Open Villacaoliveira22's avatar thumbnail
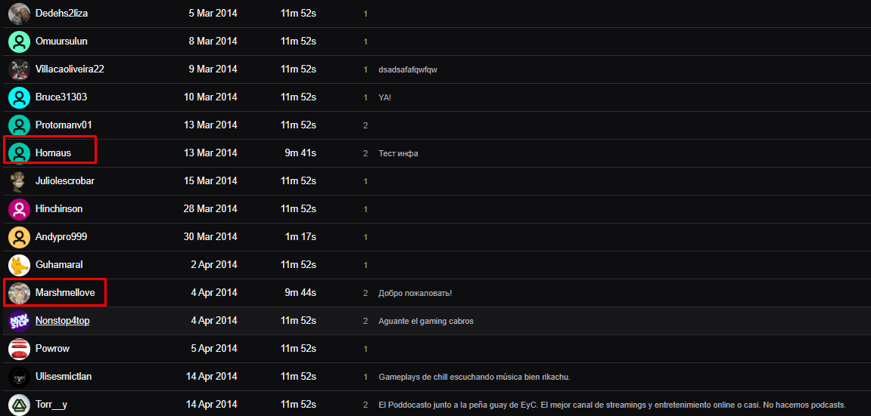This screenshot has width=871, height=416. 20,69
